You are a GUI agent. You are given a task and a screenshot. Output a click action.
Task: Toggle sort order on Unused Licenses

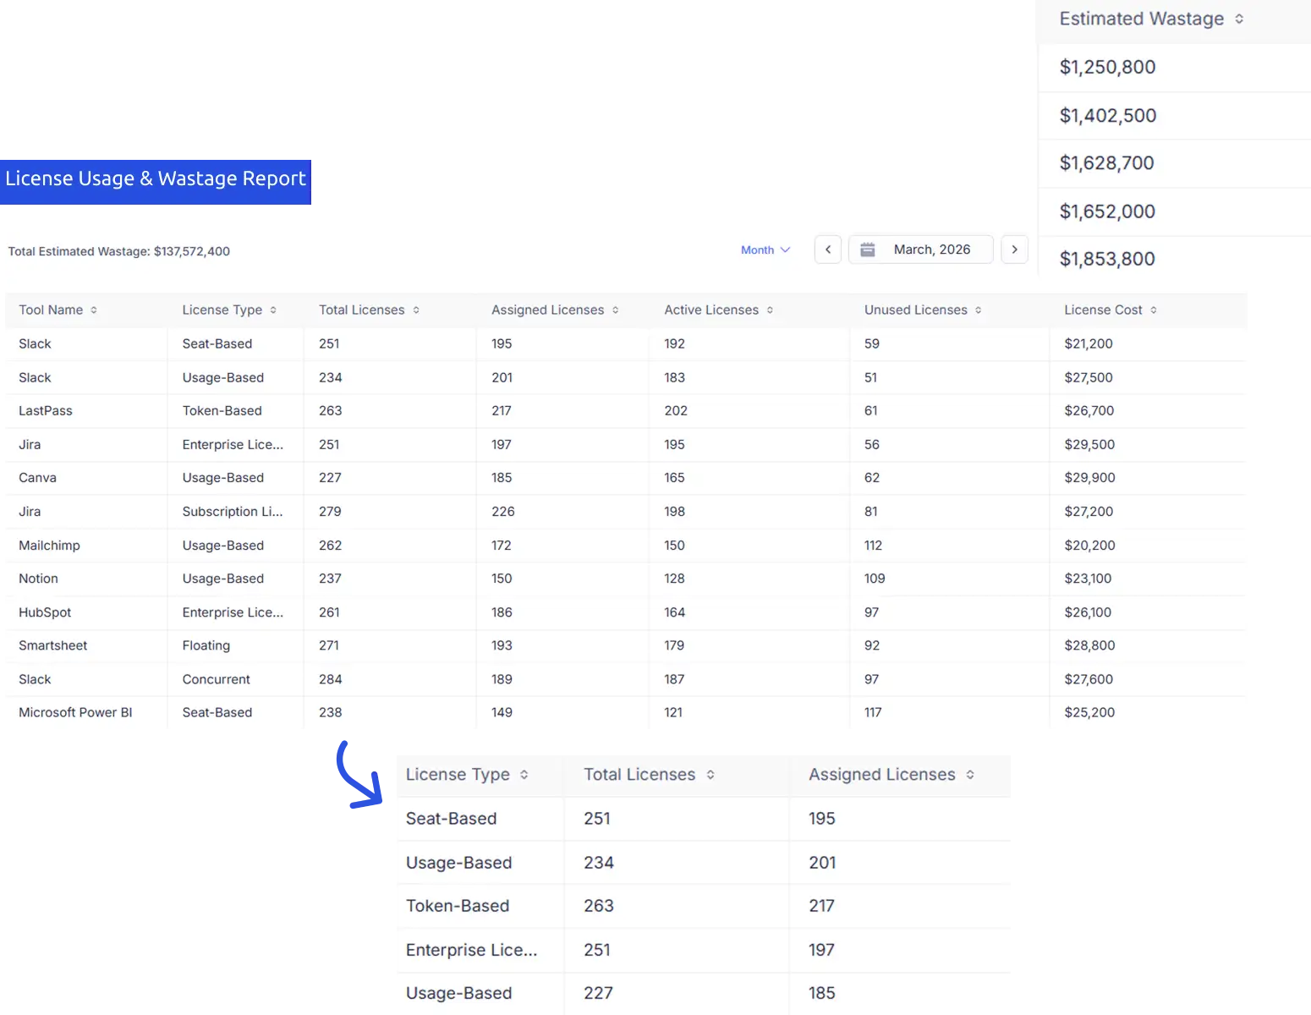point(979,310)
